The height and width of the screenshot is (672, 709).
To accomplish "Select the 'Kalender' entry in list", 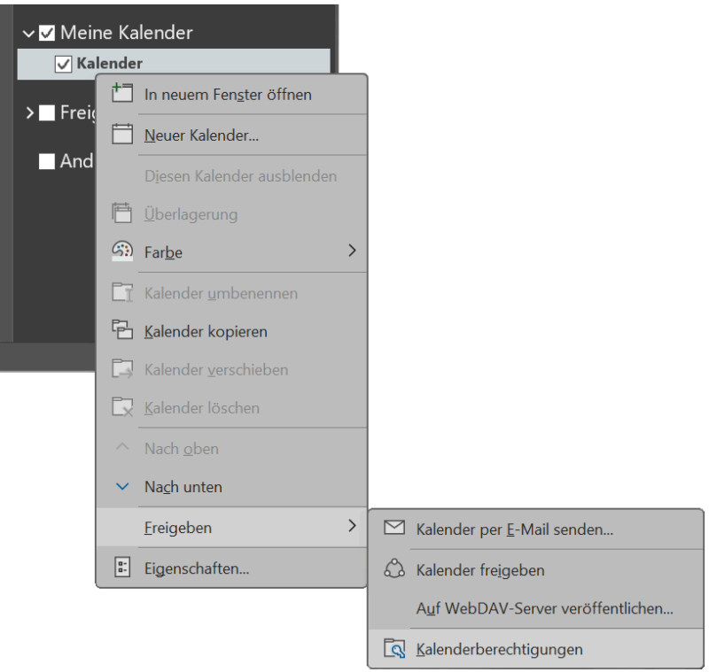I will 109,64.
